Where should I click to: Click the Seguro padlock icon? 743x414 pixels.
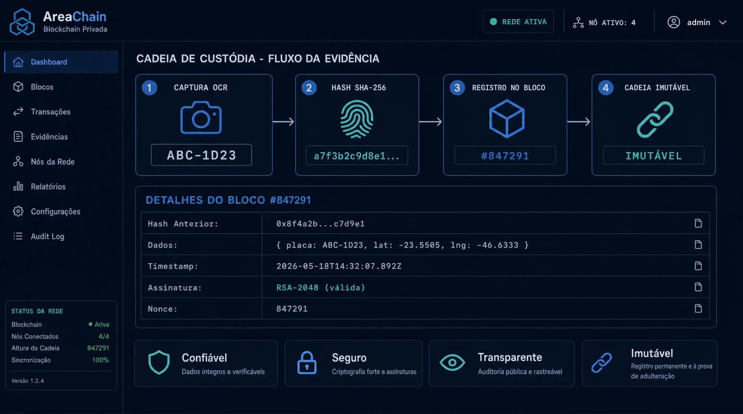(306, 363)
